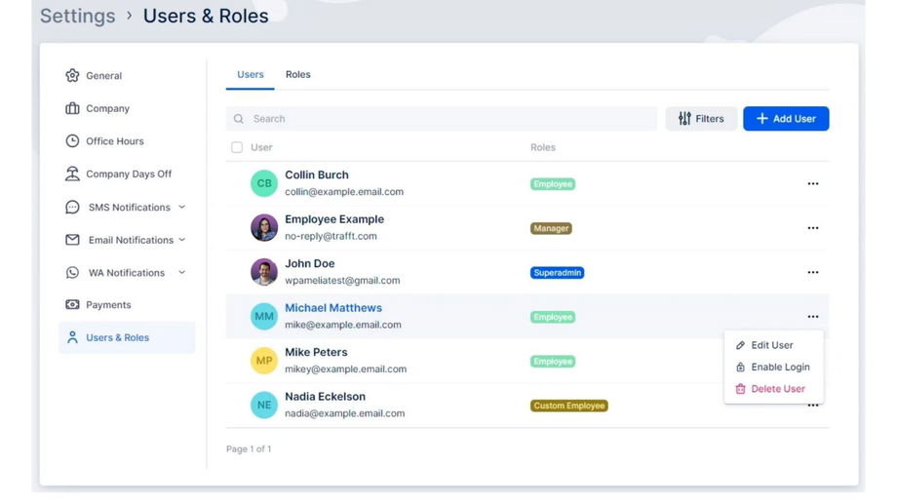Screen dimensions: 897x504
Task: Open Collin Burch's three-dot options menu
Action: coord(812,184)
